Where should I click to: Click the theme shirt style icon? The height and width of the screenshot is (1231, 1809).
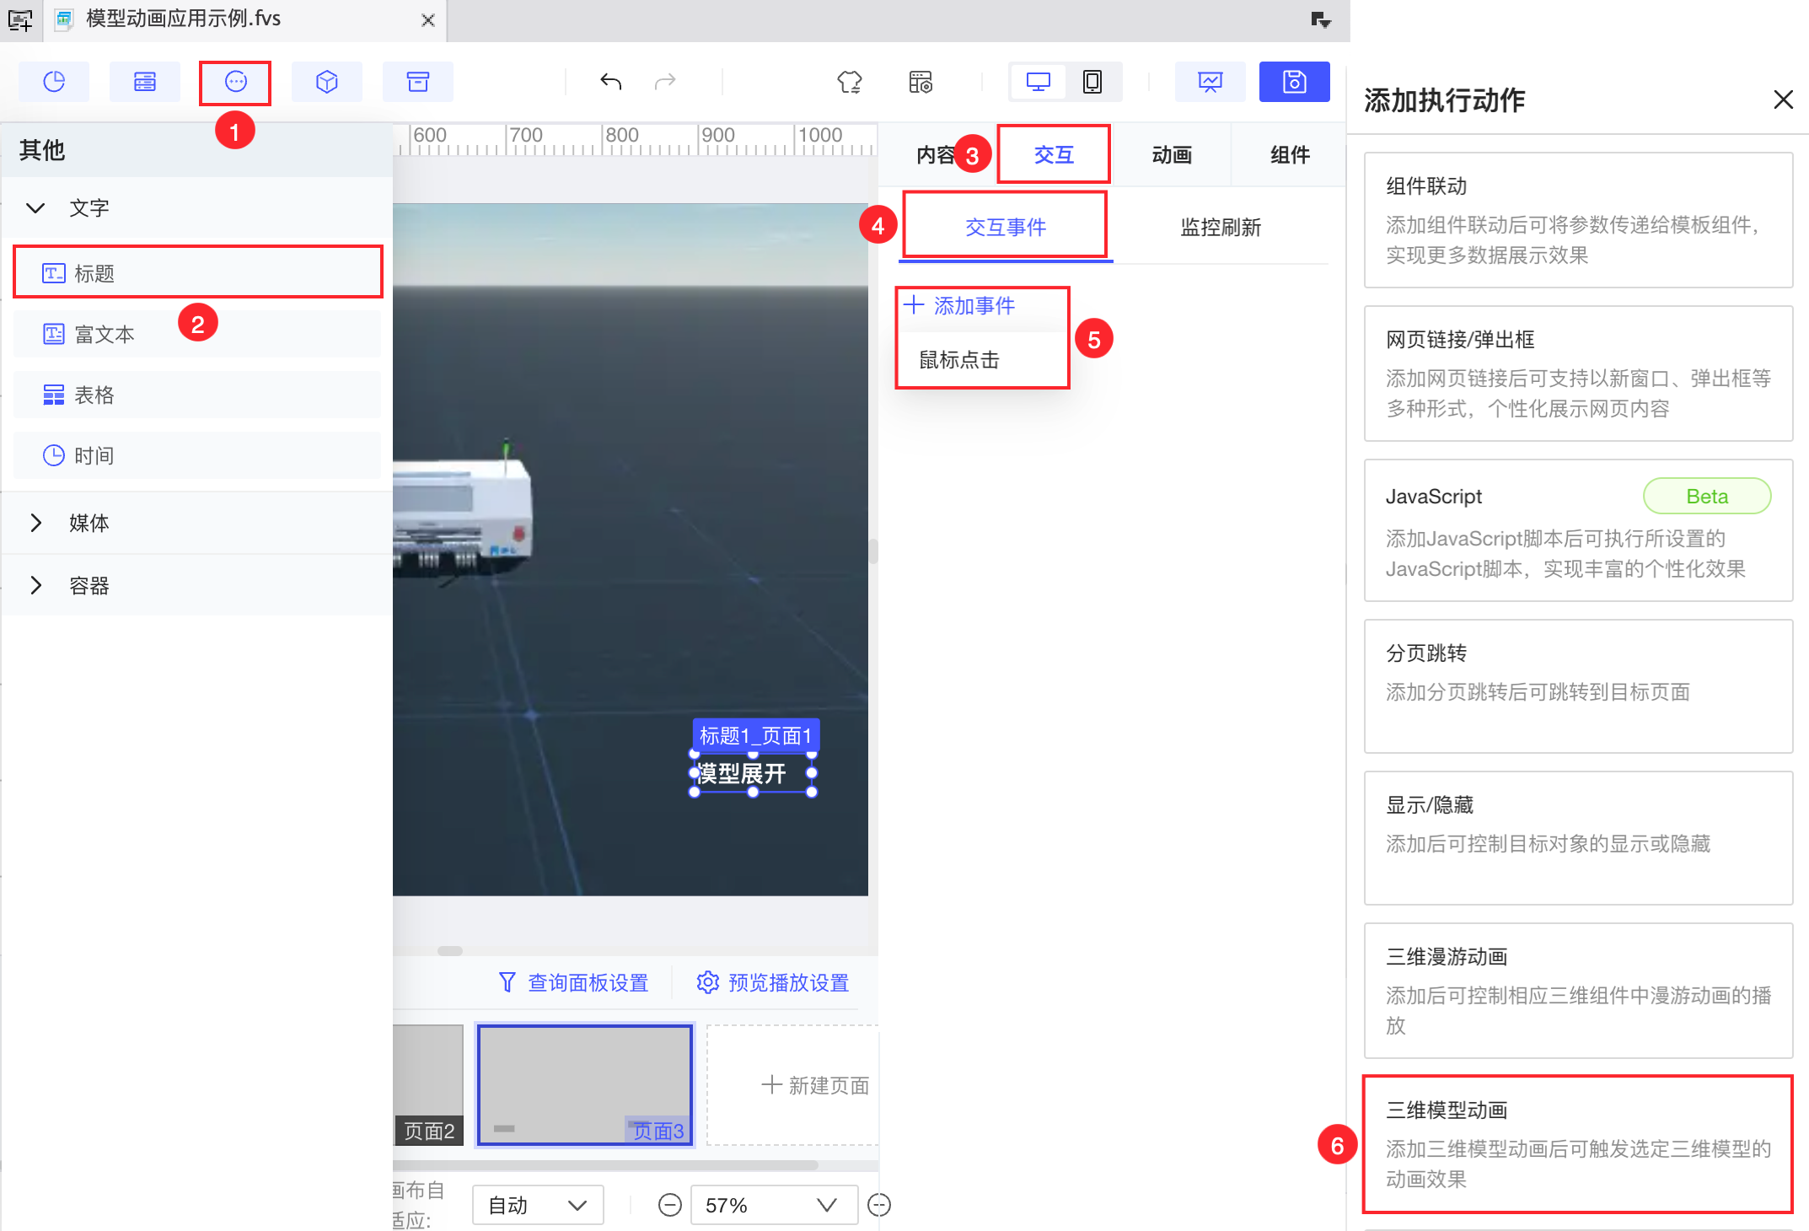[x=849, y=82]
